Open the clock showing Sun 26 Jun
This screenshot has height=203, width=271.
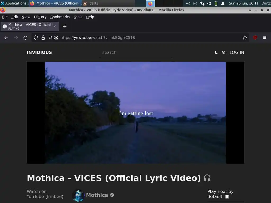tap(243, 3)
